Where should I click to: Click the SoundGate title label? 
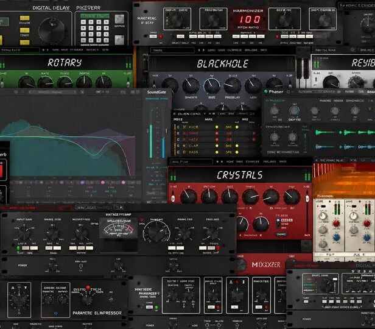[156, 92]
